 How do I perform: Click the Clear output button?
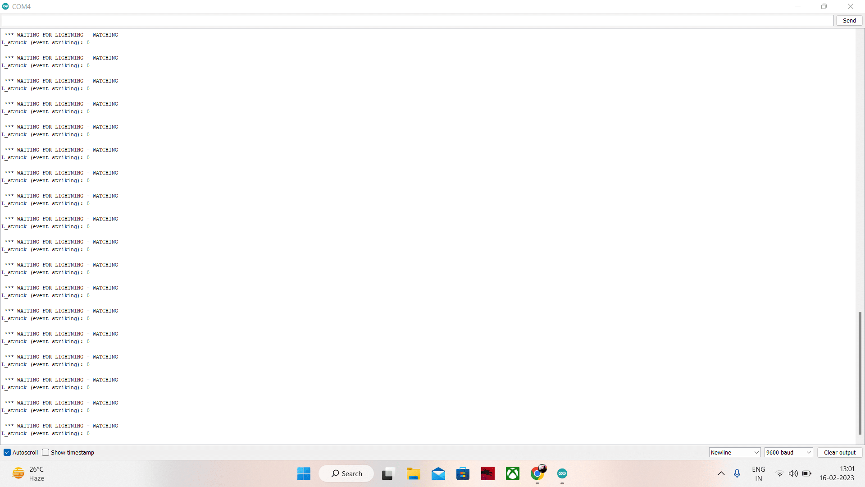click(x=839, y=452)
